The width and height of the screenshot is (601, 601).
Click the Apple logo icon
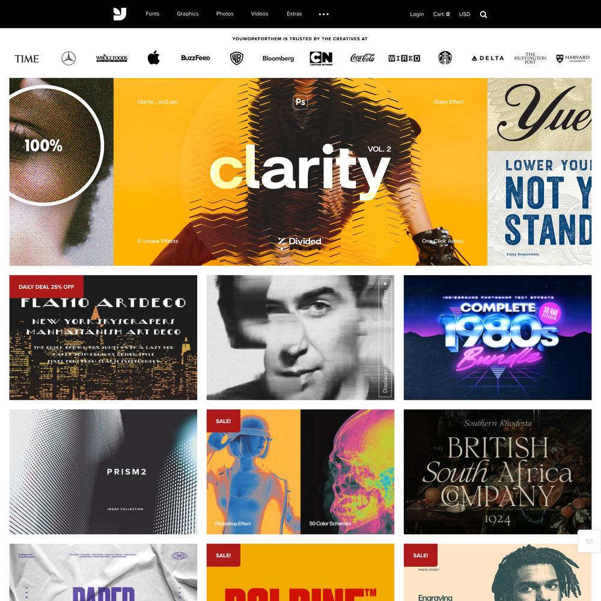153,58
